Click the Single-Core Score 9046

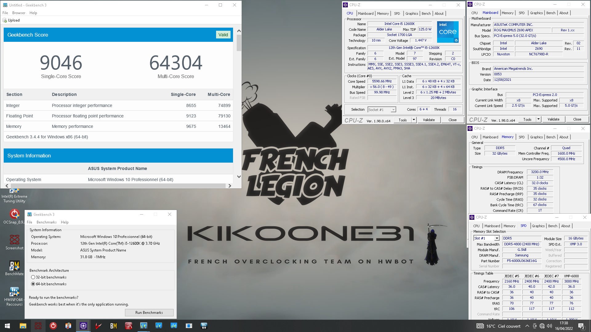pyautogui.click(x=61, y=63)
